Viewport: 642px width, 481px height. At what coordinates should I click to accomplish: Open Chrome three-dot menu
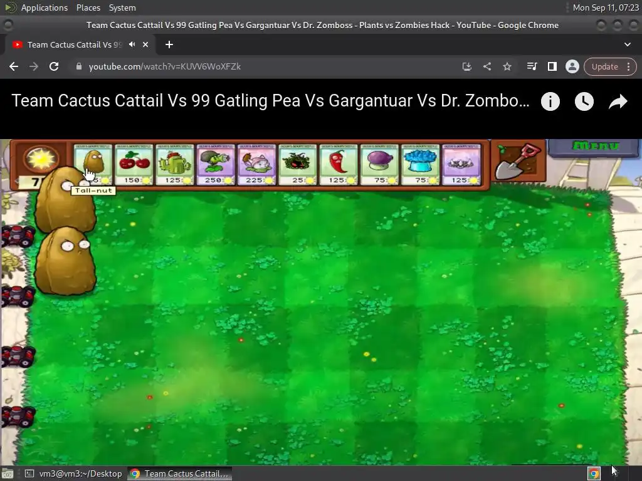coord(628,66)
